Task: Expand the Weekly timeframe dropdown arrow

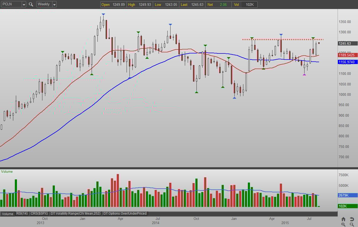Action: (x=54, y=4)
